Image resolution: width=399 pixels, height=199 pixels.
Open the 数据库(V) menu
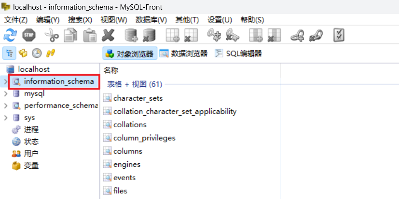(151, 20)
